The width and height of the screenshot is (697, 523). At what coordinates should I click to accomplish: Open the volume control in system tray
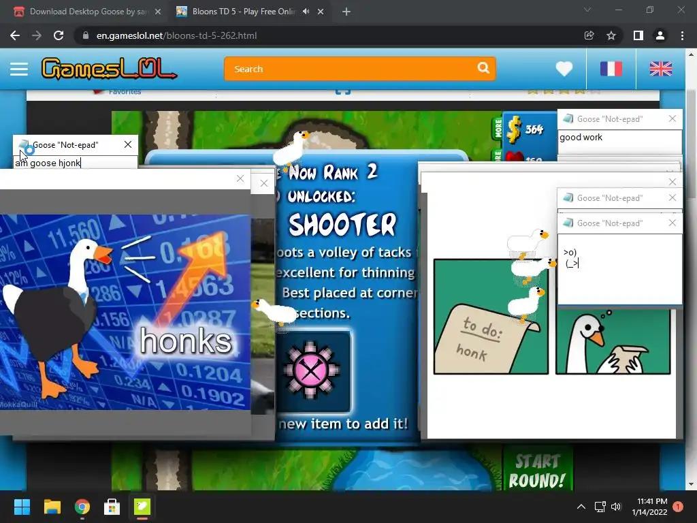[615, 507]
